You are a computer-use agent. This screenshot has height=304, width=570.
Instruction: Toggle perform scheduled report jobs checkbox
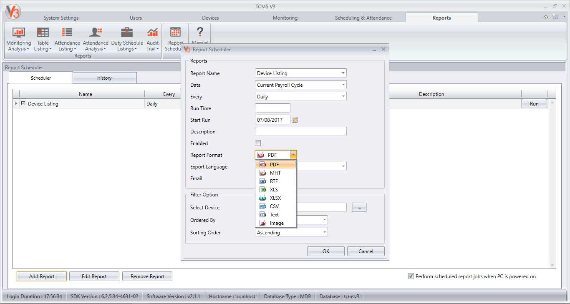[x=411, y=276]
